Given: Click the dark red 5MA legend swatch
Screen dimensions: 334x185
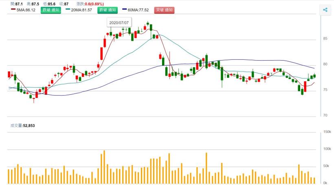Looking at the screenshot, I should [13, 9].
